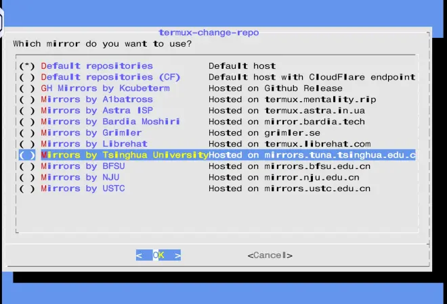Click 'GH Mirrors by Kcubeterm' label
The width and height of the screenshot is (447, 304).
(105, 88)
